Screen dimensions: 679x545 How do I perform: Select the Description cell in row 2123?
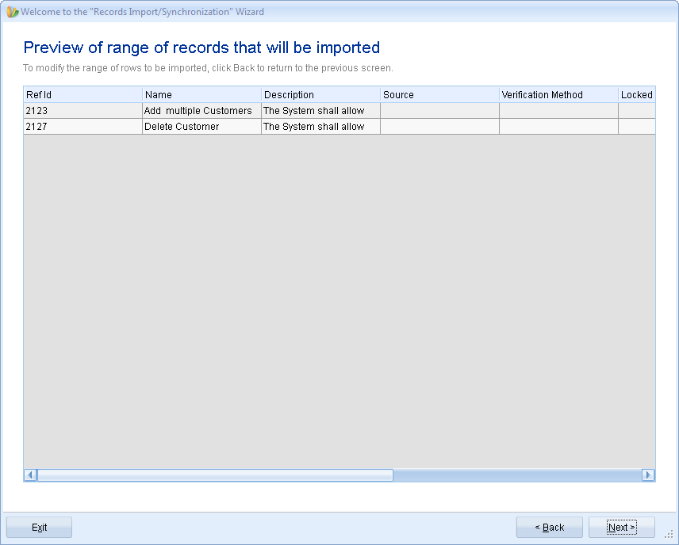click(x=321, y=111)
